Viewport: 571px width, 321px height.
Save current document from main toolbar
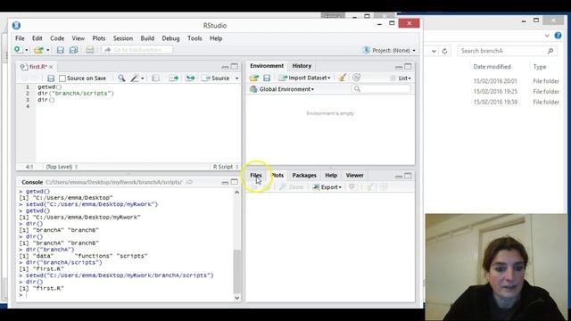click(60, 50)
